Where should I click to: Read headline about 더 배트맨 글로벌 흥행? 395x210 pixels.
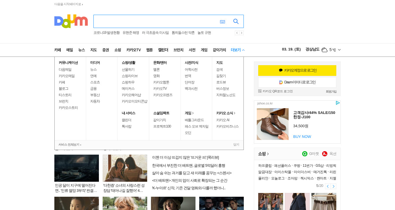click(x=189, y=166)
